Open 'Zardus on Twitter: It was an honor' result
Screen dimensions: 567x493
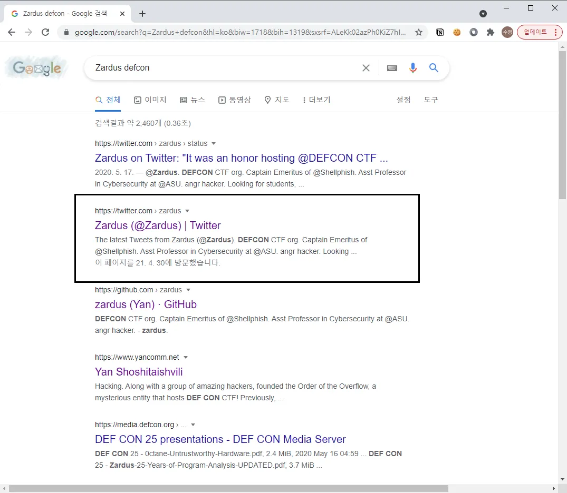click(241, 158)
